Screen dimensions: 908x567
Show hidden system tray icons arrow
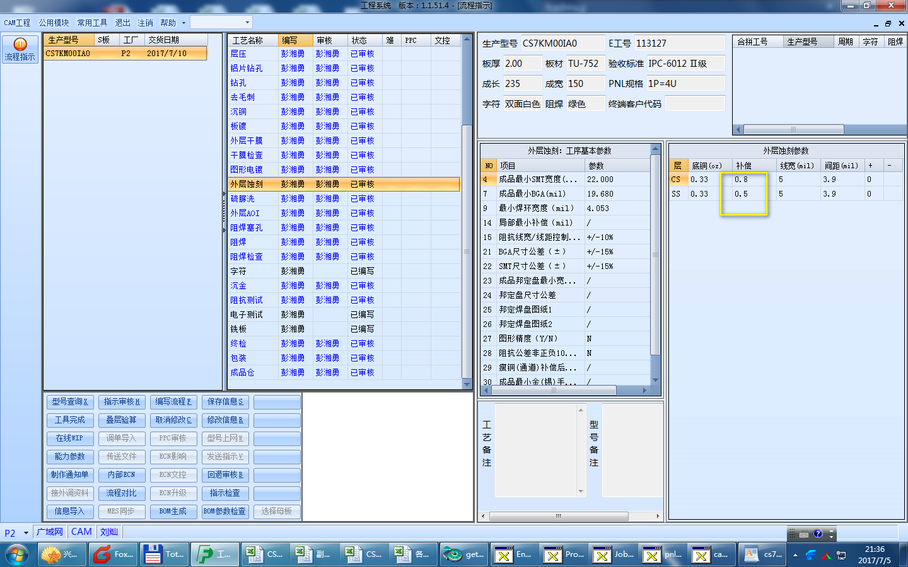(795, 556)
